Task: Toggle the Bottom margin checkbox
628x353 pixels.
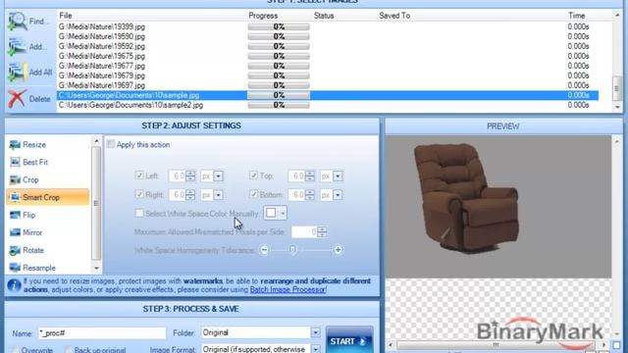Action: [x=253, y=194]
